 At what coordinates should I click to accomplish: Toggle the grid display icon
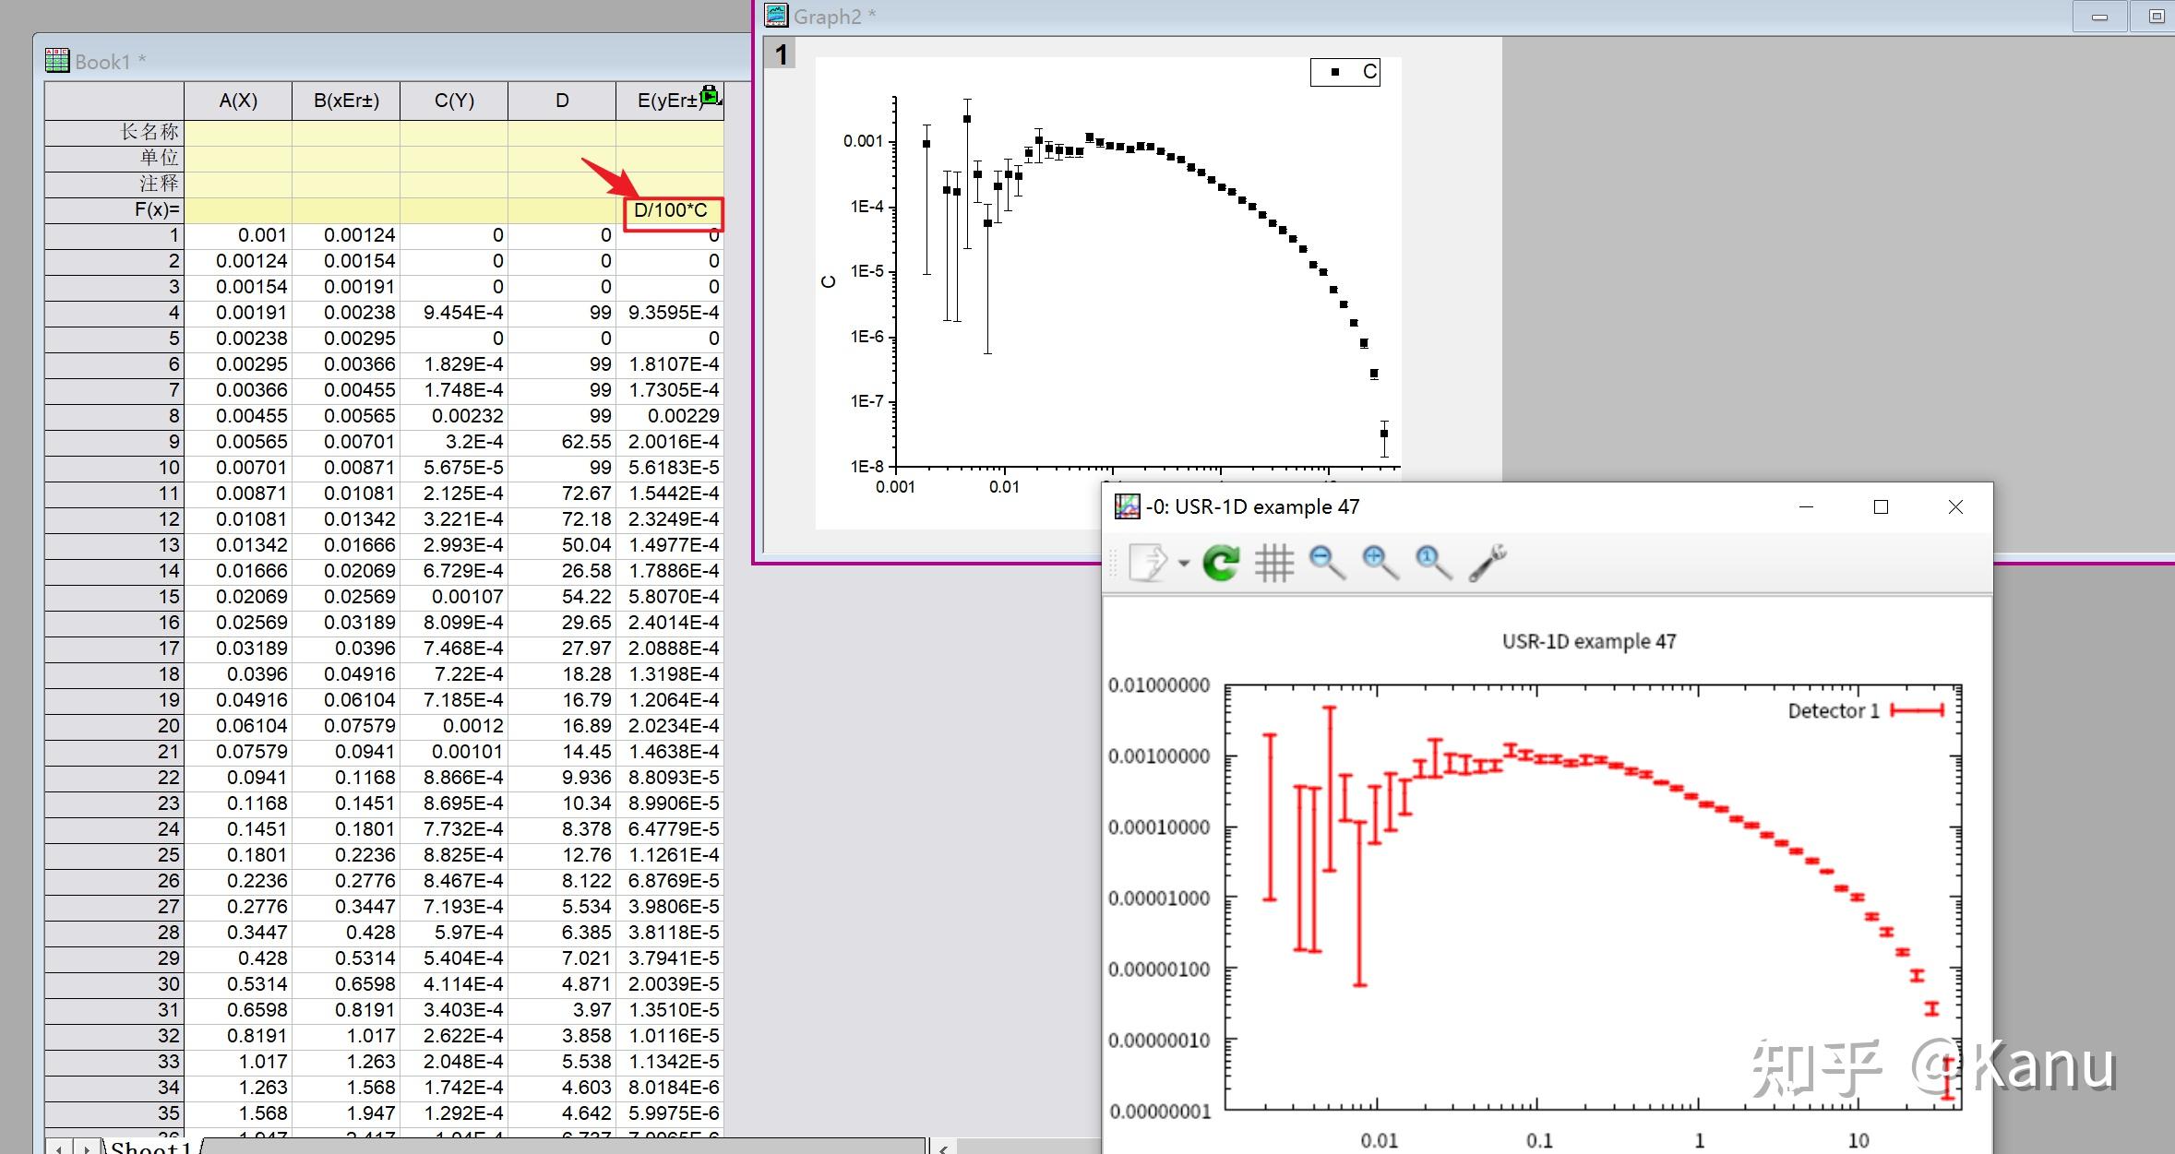coord(1274,562)
